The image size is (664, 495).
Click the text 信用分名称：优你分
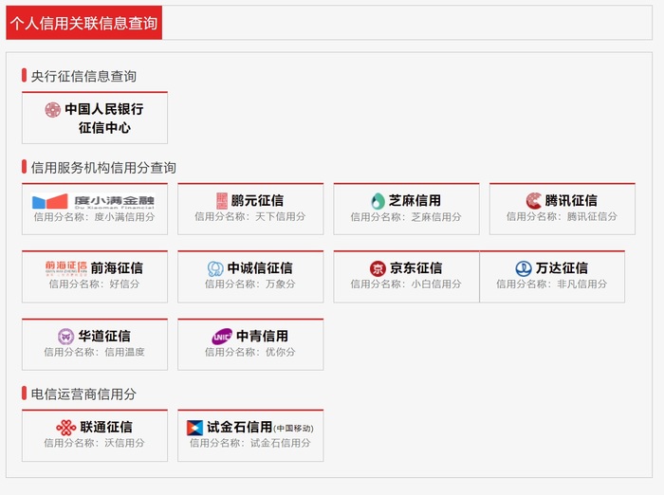[x=249, y=353]
